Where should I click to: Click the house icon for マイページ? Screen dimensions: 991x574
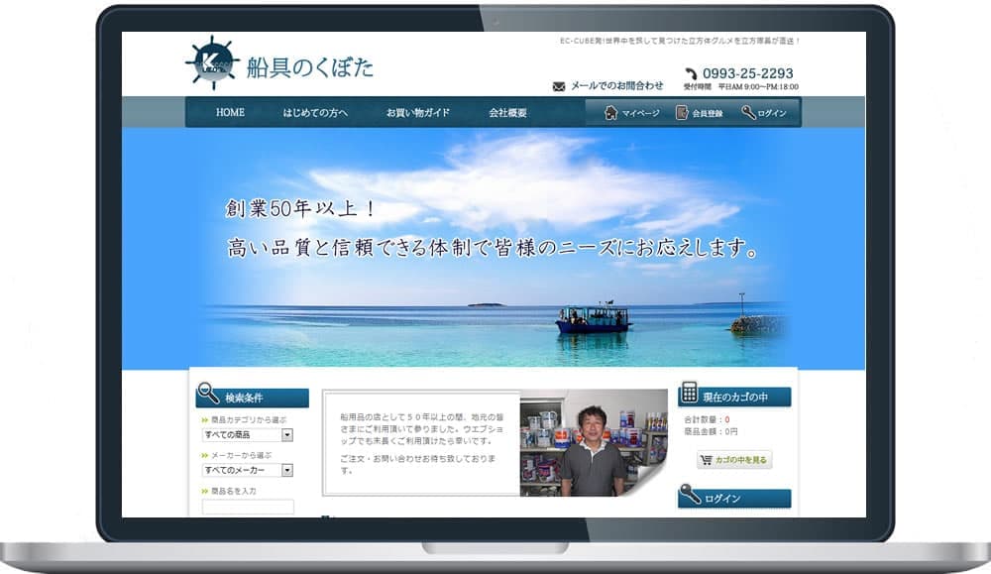(x=611, y=112)
